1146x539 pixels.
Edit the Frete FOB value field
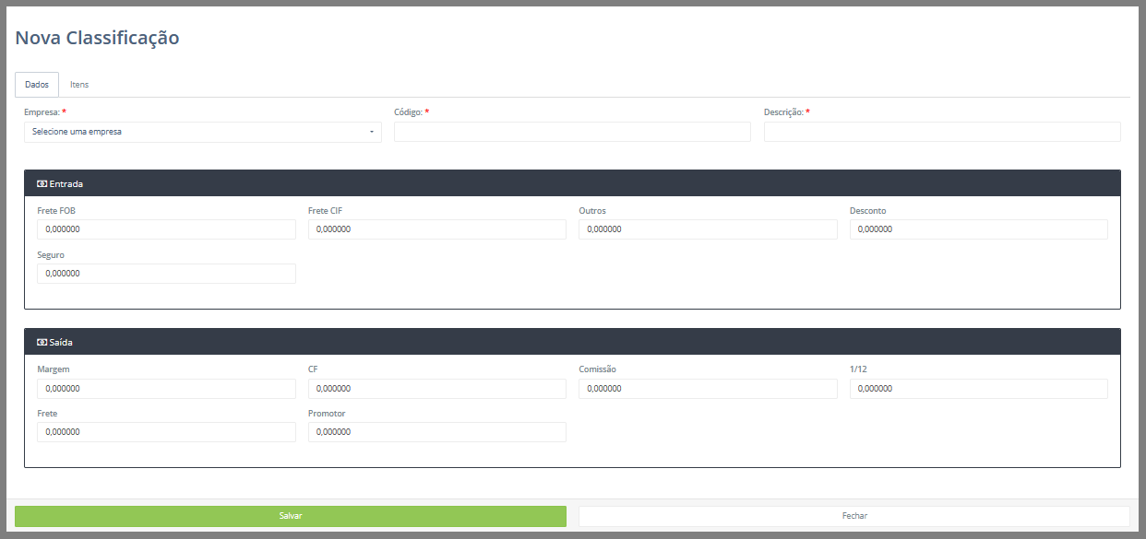tap(166, 229)
